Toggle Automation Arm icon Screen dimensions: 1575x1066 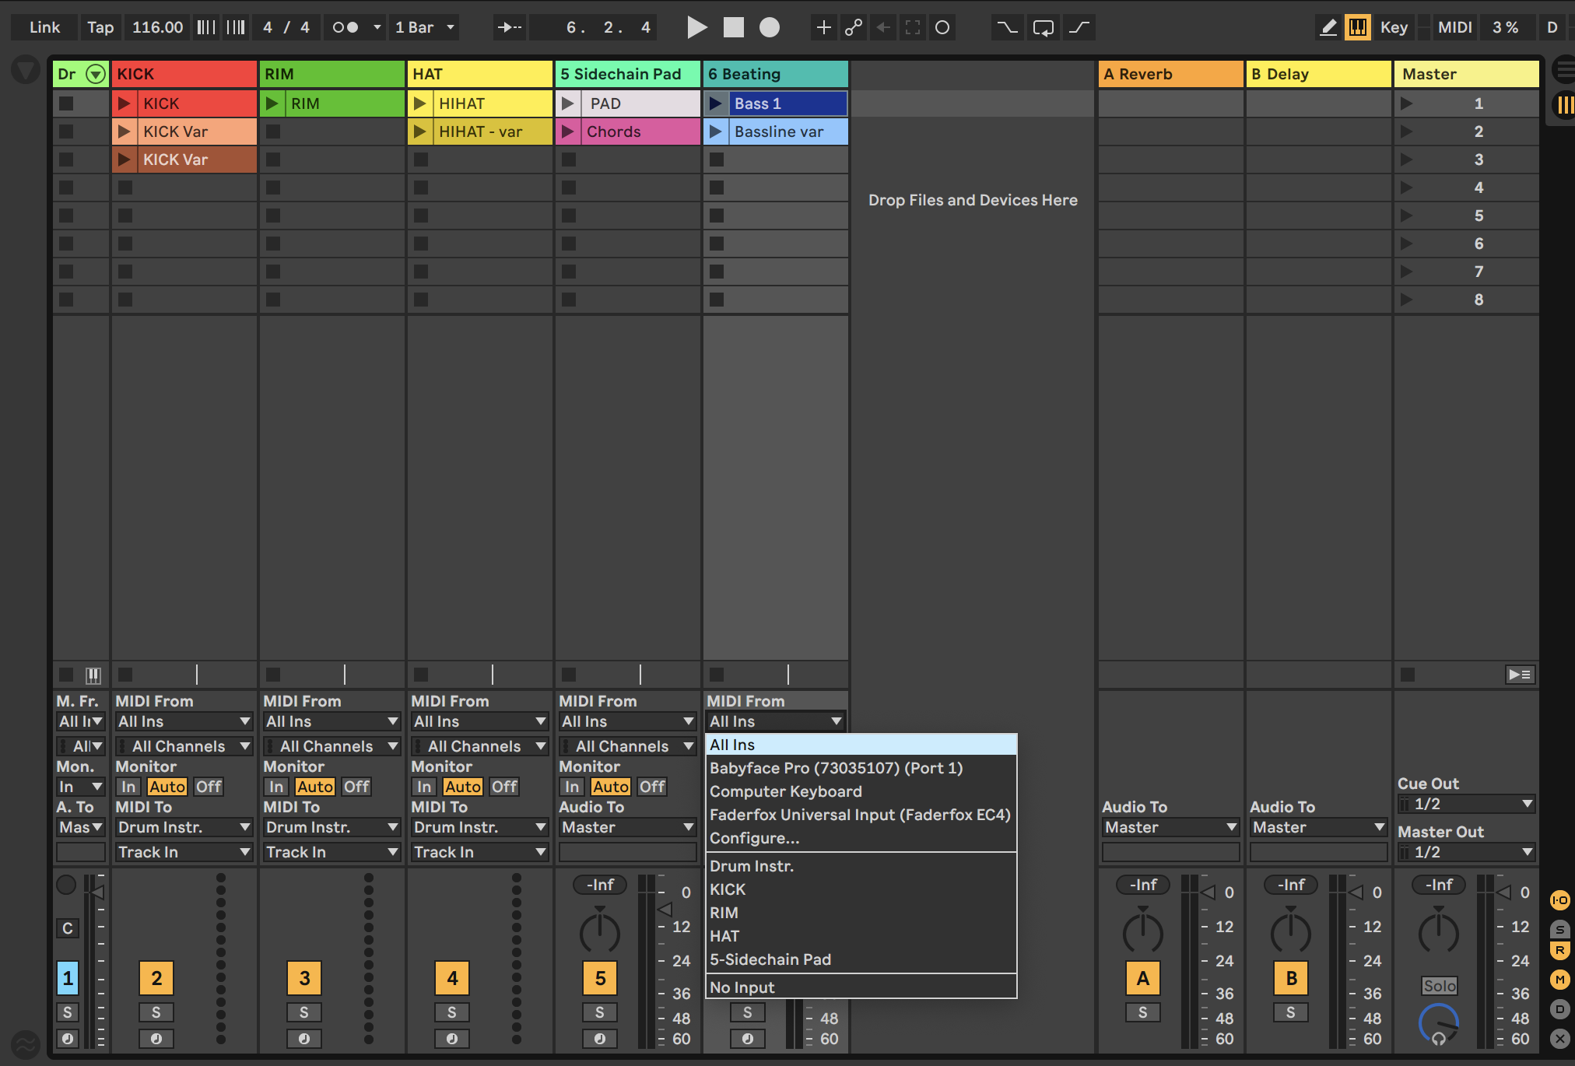[854, 28]
